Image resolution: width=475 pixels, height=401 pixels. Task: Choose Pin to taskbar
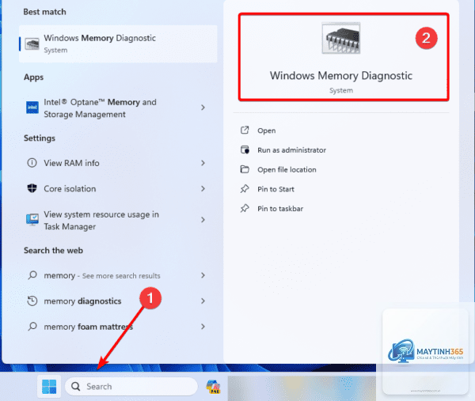click(280, 209)
